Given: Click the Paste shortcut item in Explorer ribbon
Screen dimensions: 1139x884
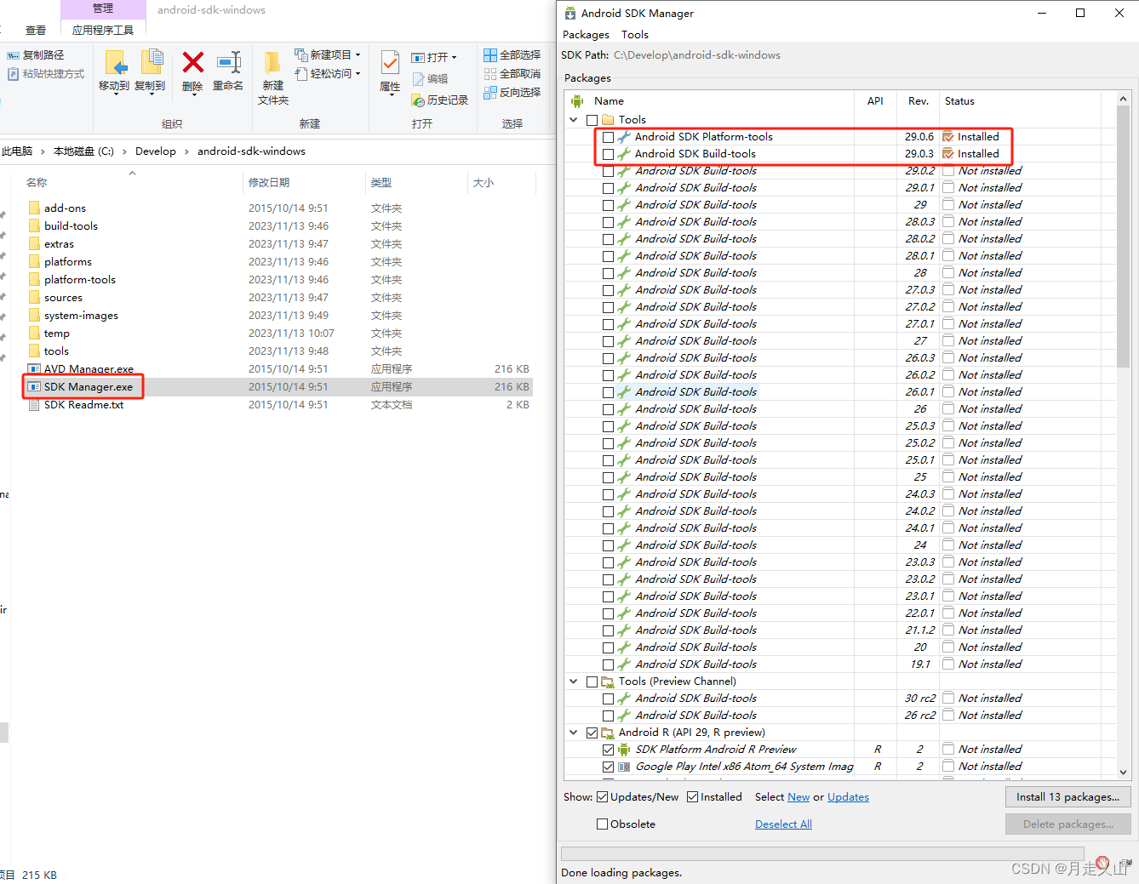Looking at the screenshot, I should [46, 74].
